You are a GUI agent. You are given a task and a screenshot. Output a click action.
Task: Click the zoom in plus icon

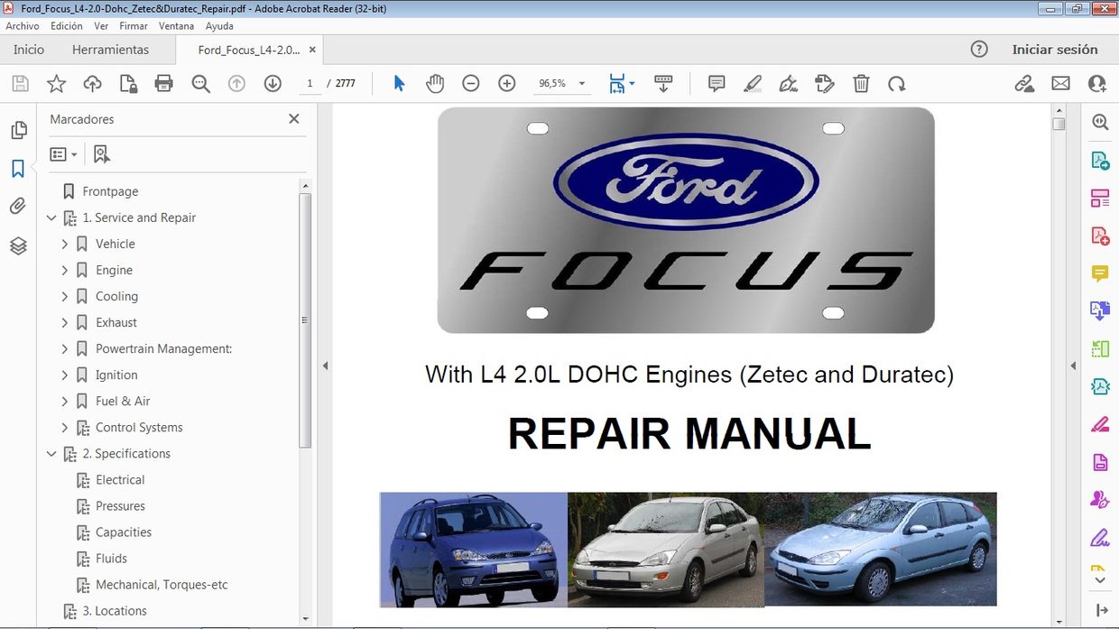(507, 84)
